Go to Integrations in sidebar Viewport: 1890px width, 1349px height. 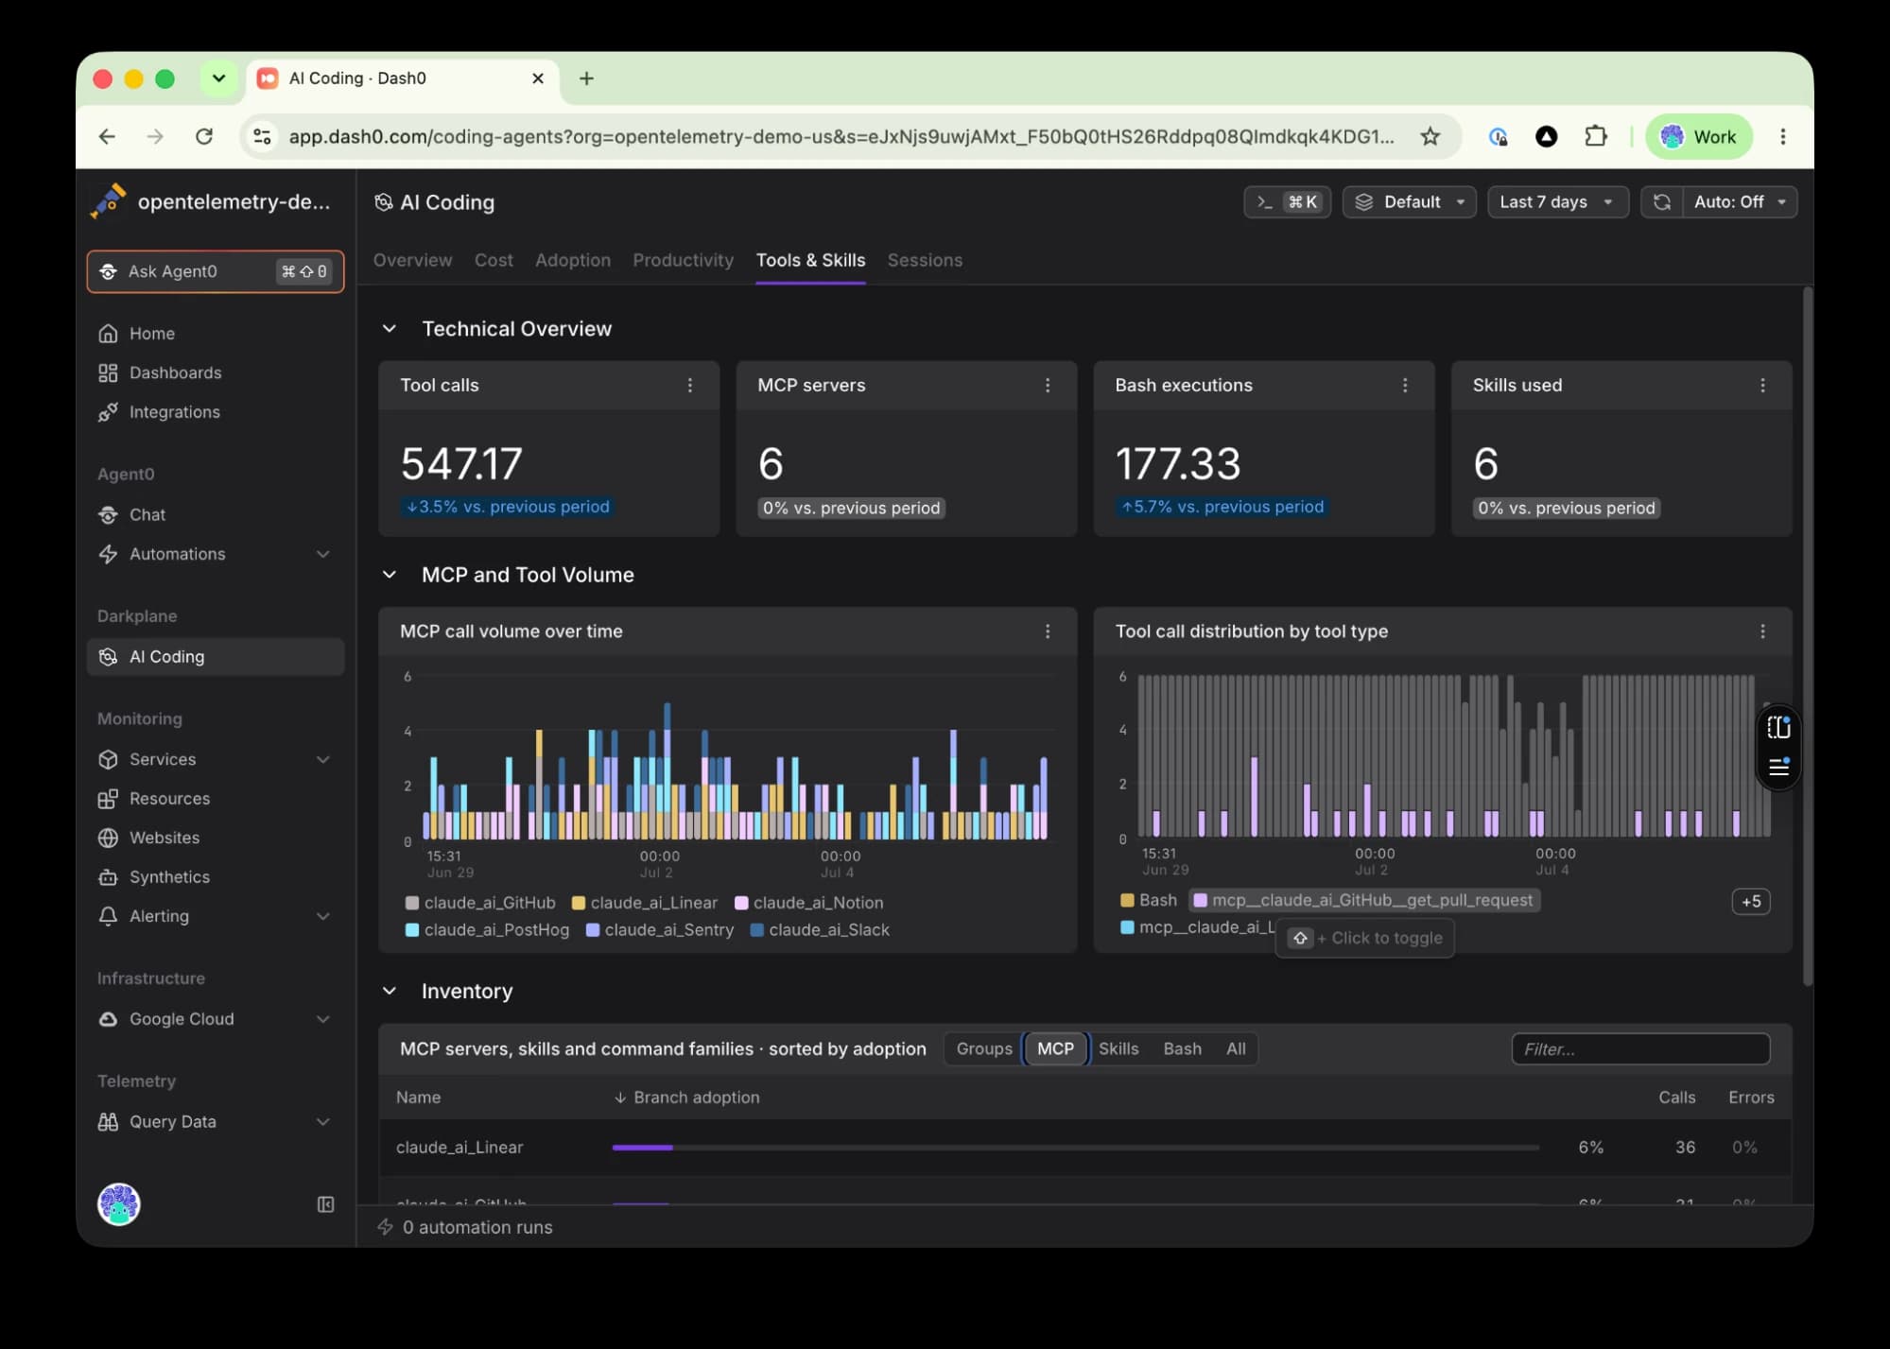(x=215, y=412)
